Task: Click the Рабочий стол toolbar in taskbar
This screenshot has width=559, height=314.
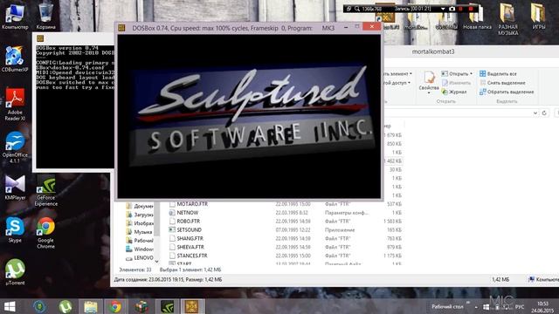Action: [447, 306]
